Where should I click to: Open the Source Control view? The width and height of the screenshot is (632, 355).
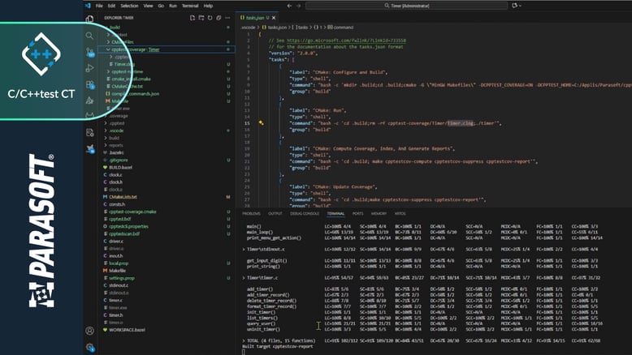(89, 52)
